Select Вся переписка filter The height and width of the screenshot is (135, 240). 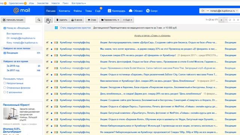pyautogui.click(x=14, y=33)
